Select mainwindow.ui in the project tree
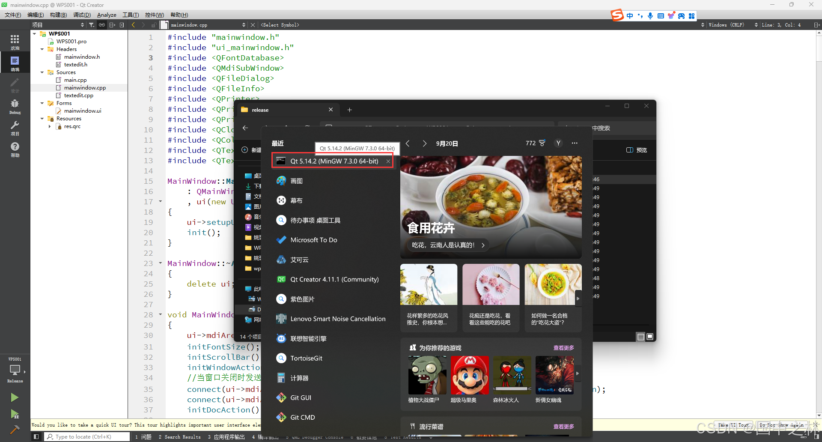The width and height of the screenshot is (822, 442). [83, 111]
